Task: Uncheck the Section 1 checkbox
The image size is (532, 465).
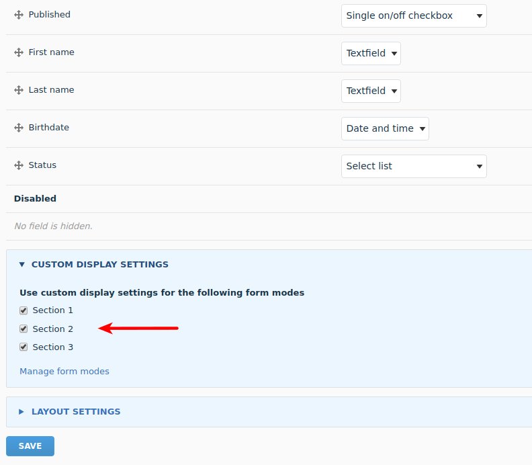Action: coord(24,310)
